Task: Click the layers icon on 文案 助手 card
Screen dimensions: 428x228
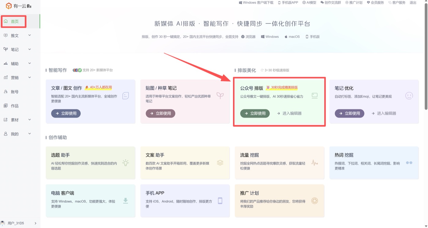Action: click(x=220, y=163)
